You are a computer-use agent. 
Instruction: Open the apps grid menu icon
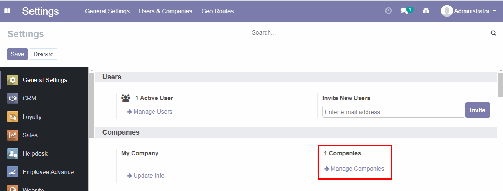click(x=7, y=11)
